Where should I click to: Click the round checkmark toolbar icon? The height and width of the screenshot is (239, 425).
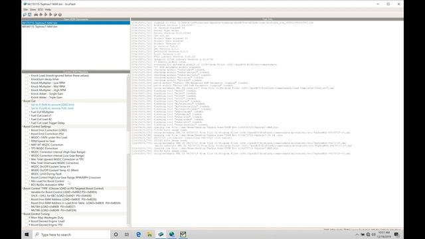coord(55,15)
